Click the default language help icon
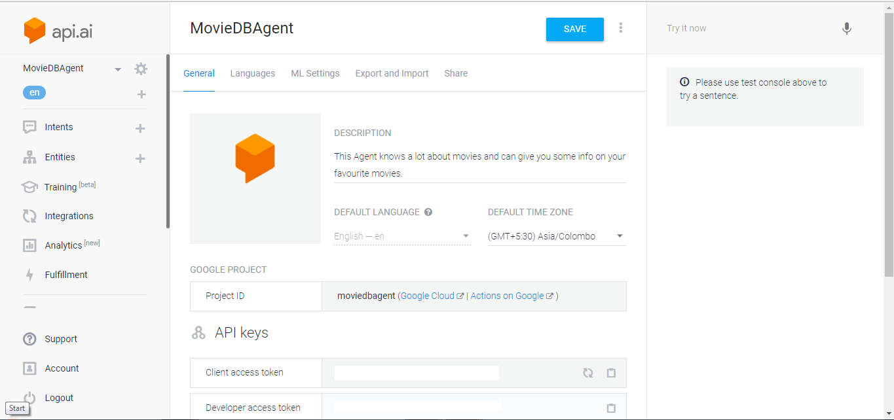The image size is (894, 420). coord(428,212)
